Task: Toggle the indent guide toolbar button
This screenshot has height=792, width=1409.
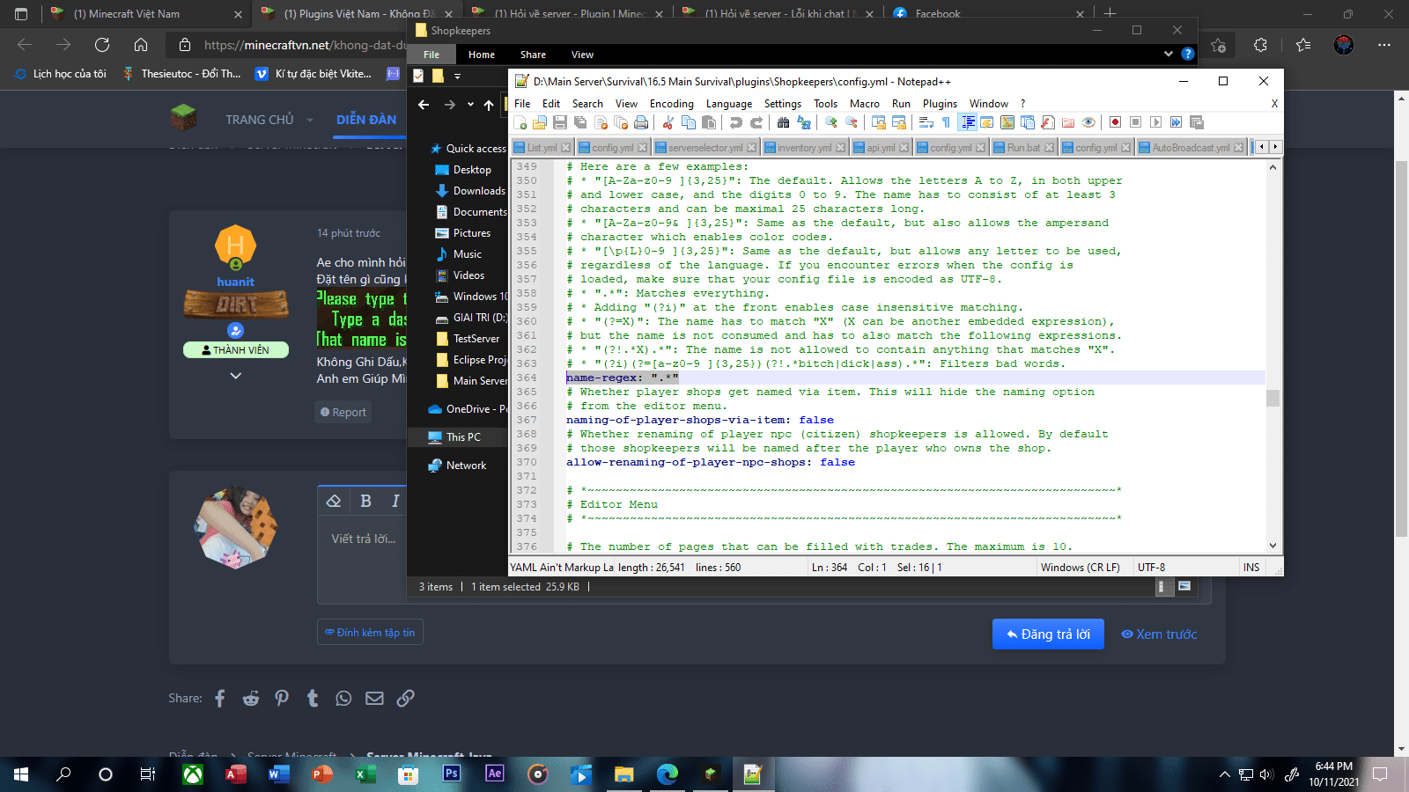Action: [968, 122]
